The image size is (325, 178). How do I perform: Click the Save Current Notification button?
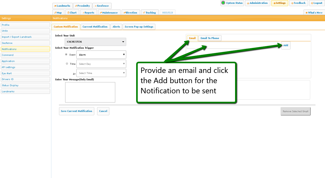click(x=76, y=111)
